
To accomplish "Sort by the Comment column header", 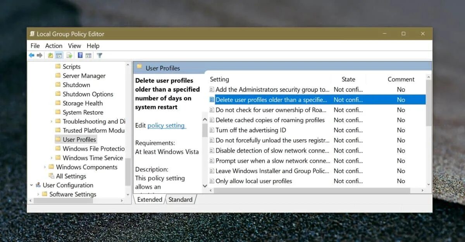I will 401,79.
